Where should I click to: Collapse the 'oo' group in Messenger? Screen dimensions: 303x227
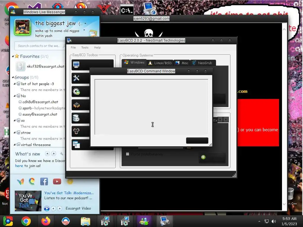click(x=14, y=120)
